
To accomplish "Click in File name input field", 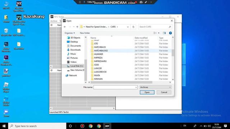I will [x=114, y=87].
